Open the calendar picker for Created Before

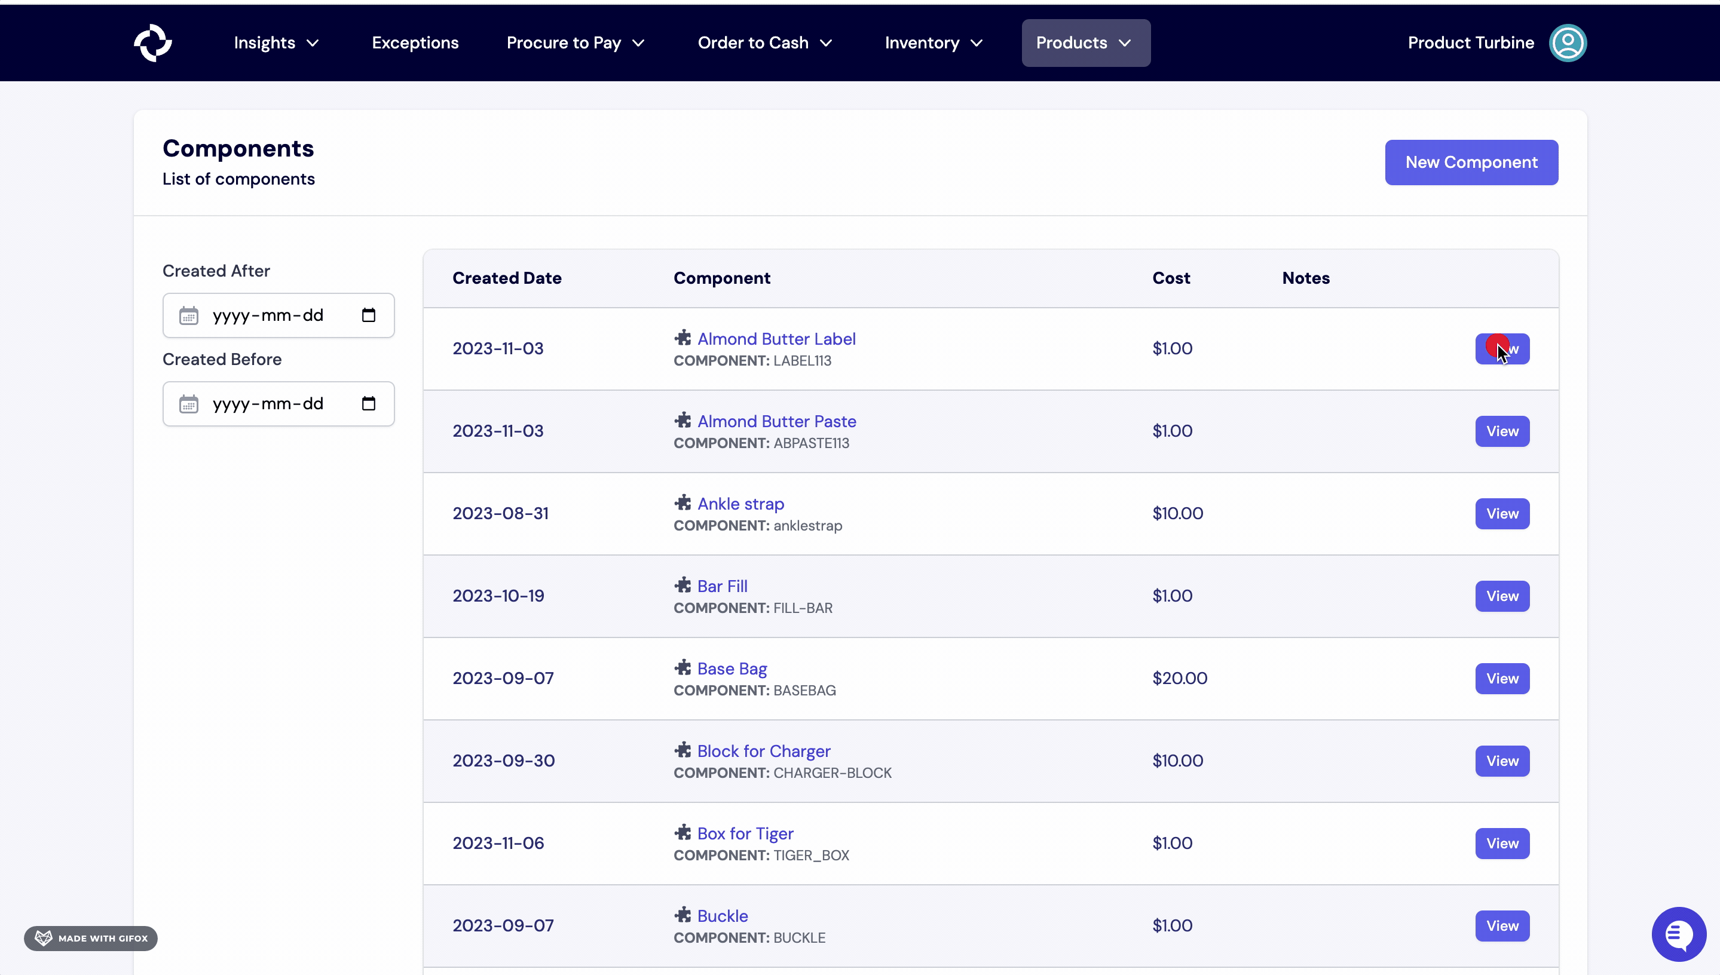368,403
